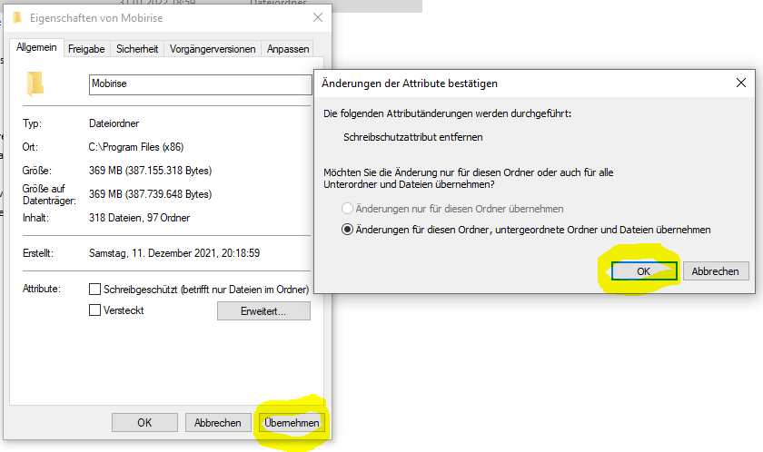Click the size value '369 MB (387.155.318 Bytes)'

151,171
